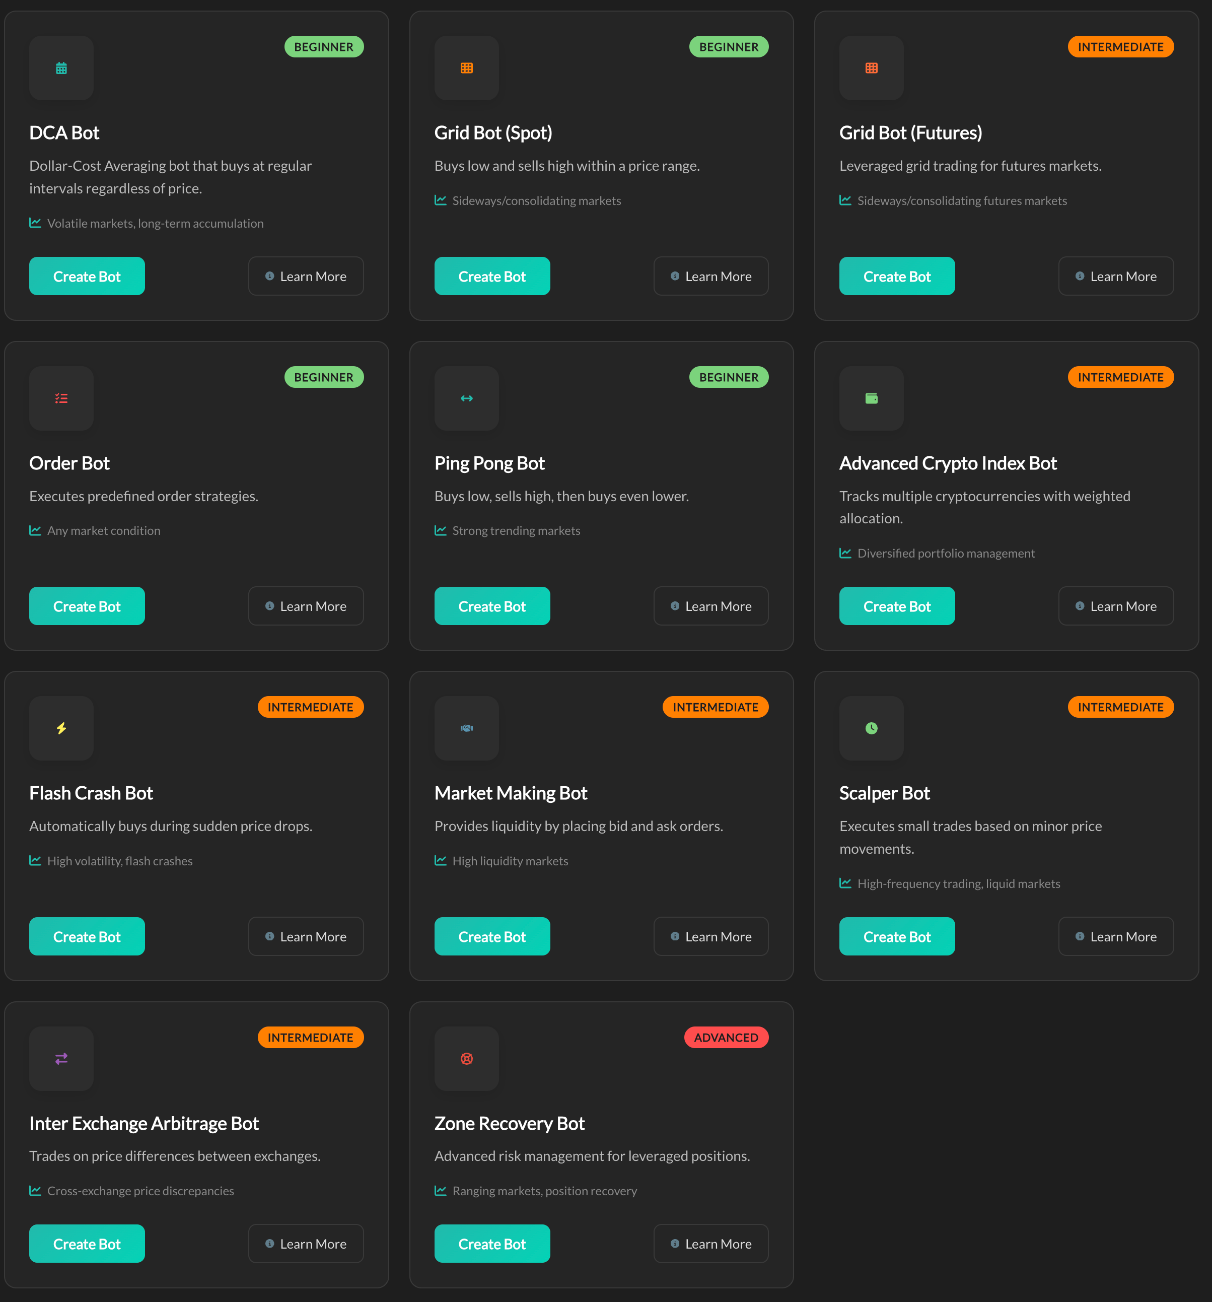Click the Flash Crash Bot lightning icon
This screenshot has height=1302, width=1212.
tap(61, 728)
